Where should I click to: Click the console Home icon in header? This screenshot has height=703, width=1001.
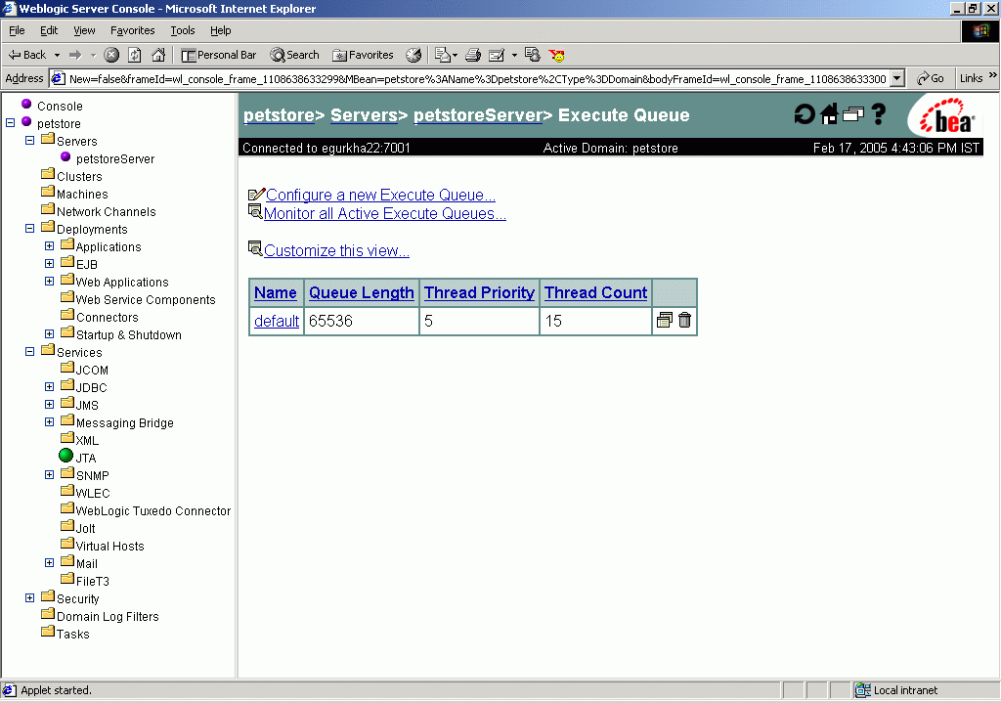[829, 114]
